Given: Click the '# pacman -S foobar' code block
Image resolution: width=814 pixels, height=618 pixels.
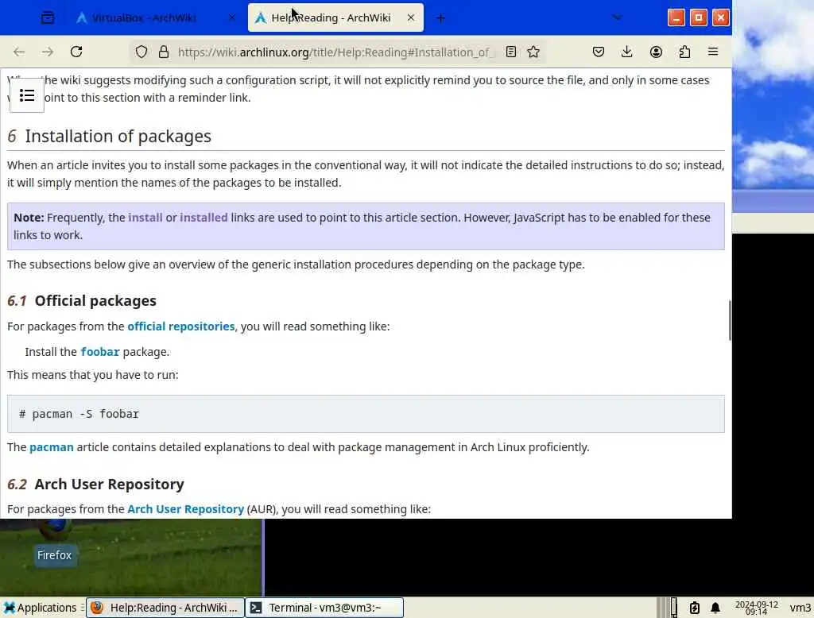Looking at the screenshot, I should [366, 414].
